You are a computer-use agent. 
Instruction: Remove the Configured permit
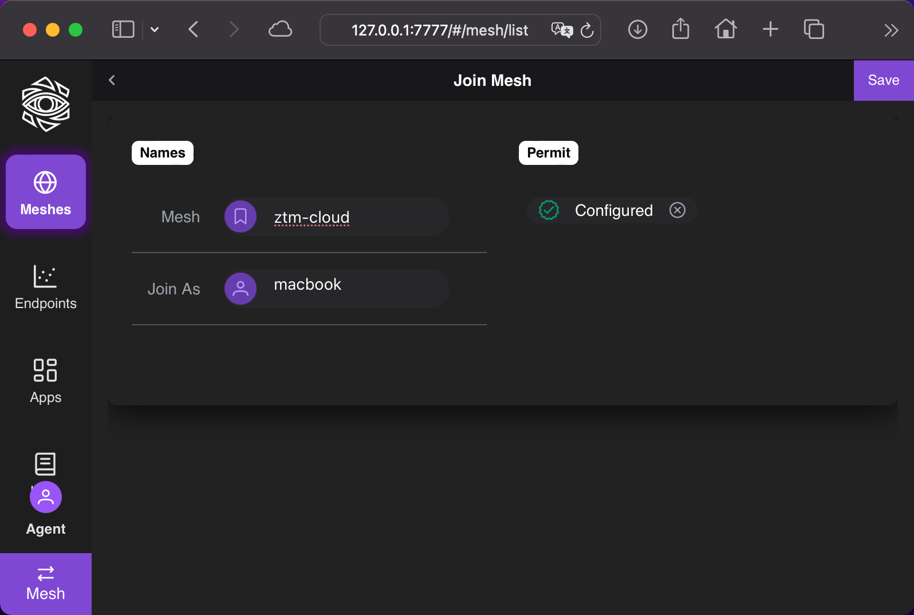[x=677, y=210]
